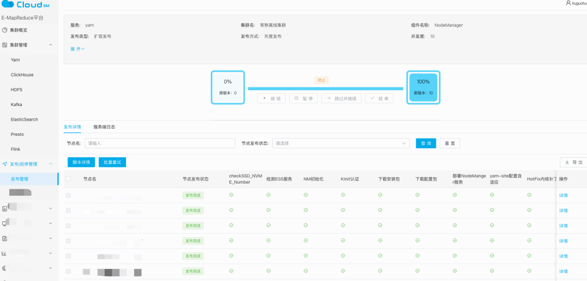Toggle the select-all checkbox in table header
Image resolution: width=587 pixels, height=281 pixels.
click(68, 179)
